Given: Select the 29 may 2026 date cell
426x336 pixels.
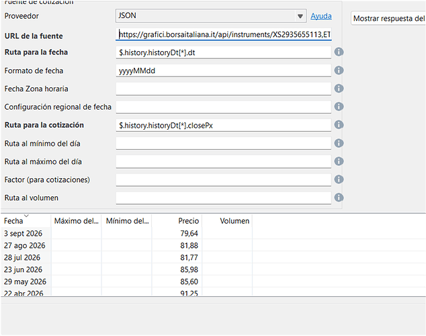Looking at the screenshot, I should point(25,282).
